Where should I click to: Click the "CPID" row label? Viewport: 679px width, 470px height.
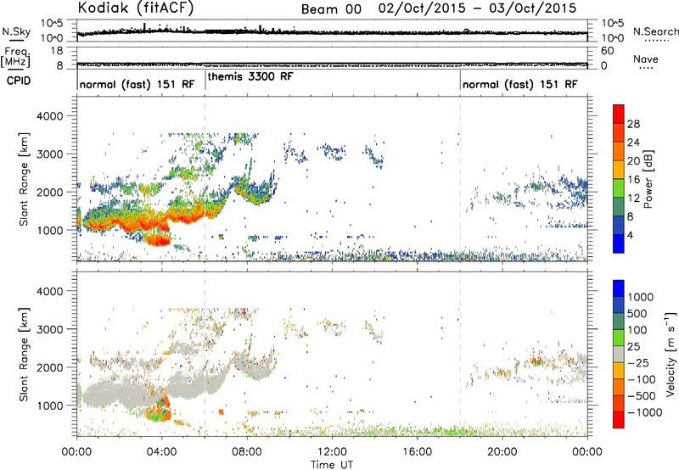tap(19, 81)
